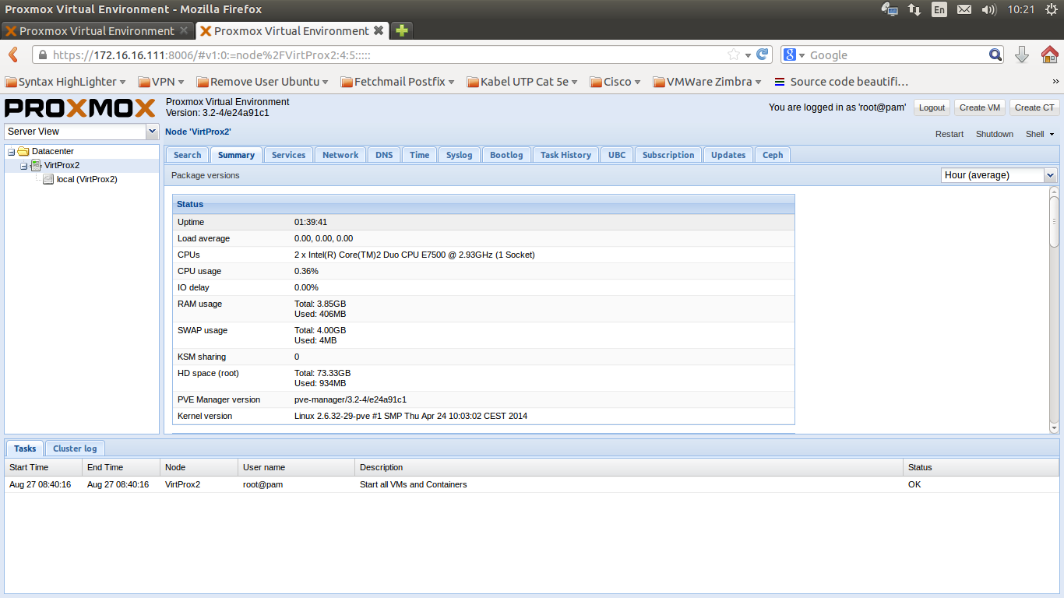
Task: Open the Cisco bookmark folder
Action: point(615,82)
